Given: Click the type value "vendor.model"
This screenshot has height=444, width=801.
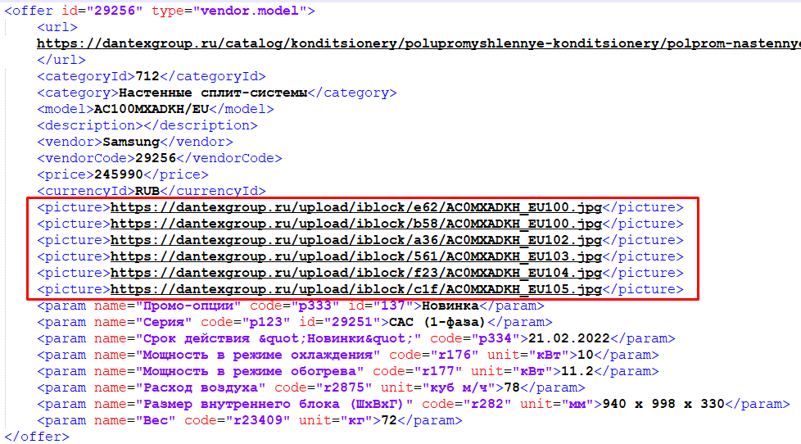Looking at the screenshot, I should click(250, 11).
